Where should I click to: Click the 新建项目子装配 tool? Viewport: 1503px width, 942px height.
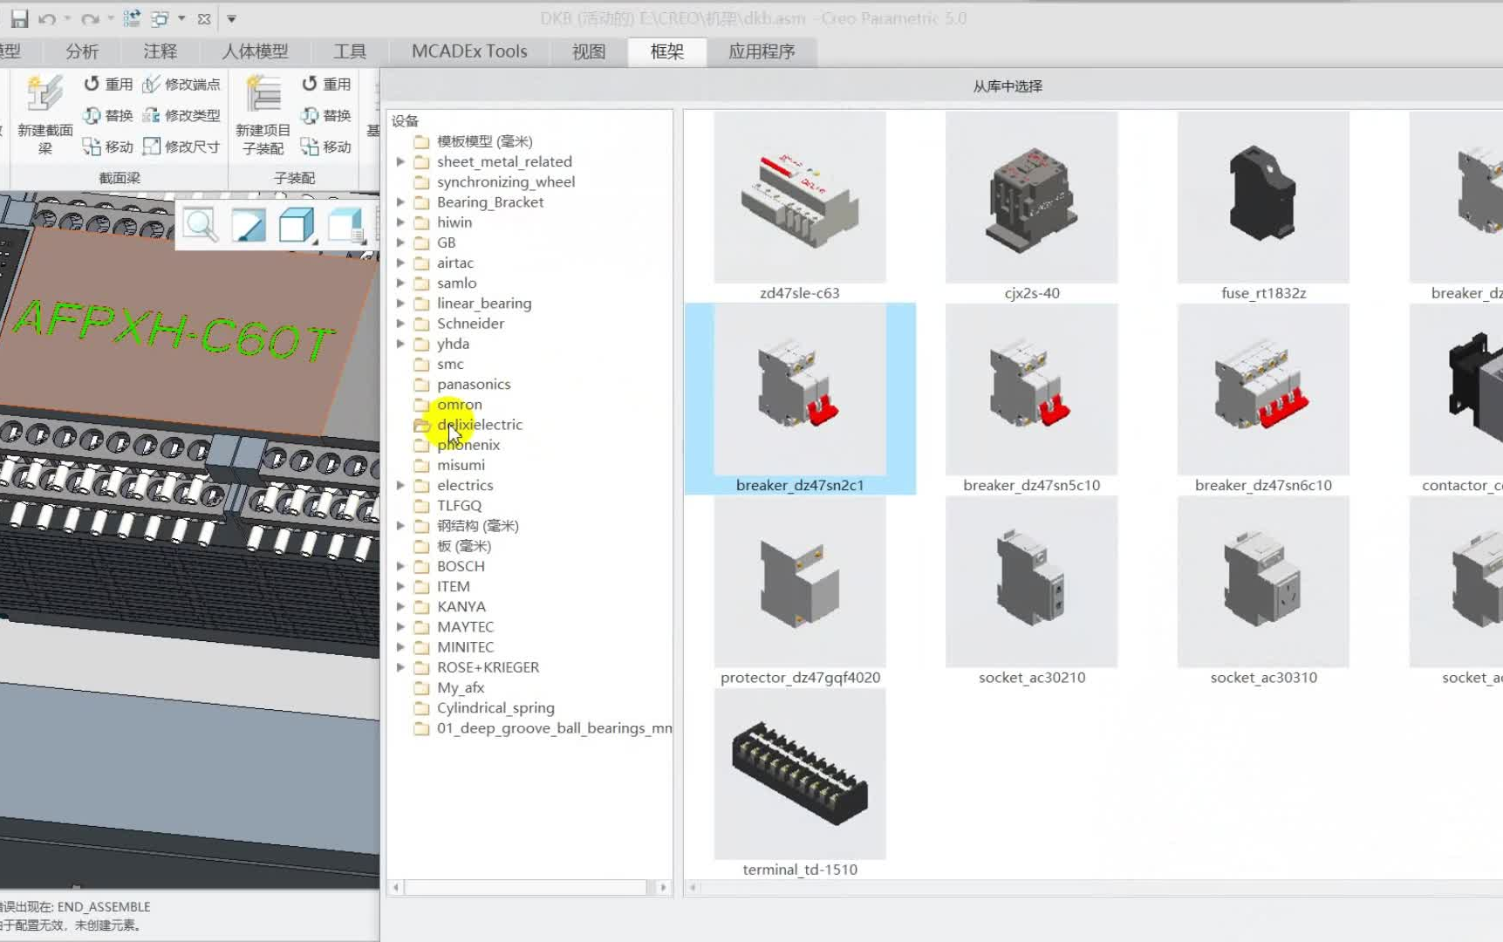[x=262, y=113]
